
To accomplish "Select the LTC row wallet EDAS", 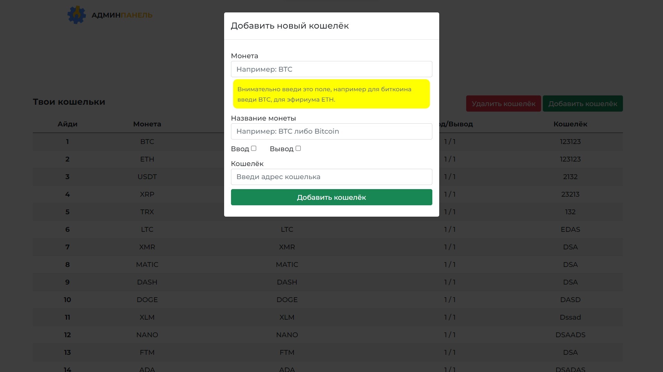I will click(x=570, y=229).
